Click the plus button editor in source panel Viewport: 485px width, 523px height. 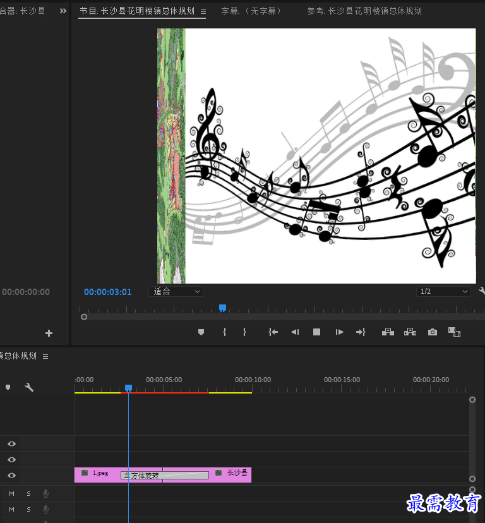[x=49, y=334]
